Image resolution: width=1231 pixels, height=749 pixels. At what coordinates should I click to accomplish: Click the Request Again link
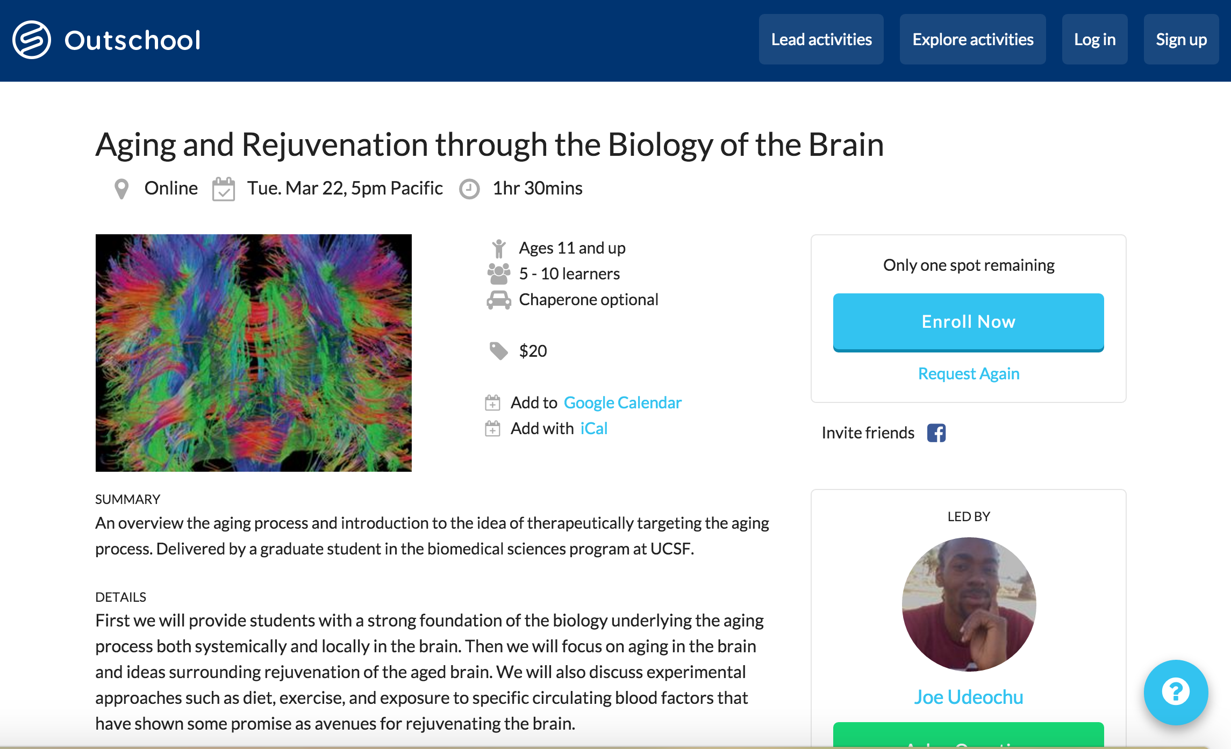point(968,373)
